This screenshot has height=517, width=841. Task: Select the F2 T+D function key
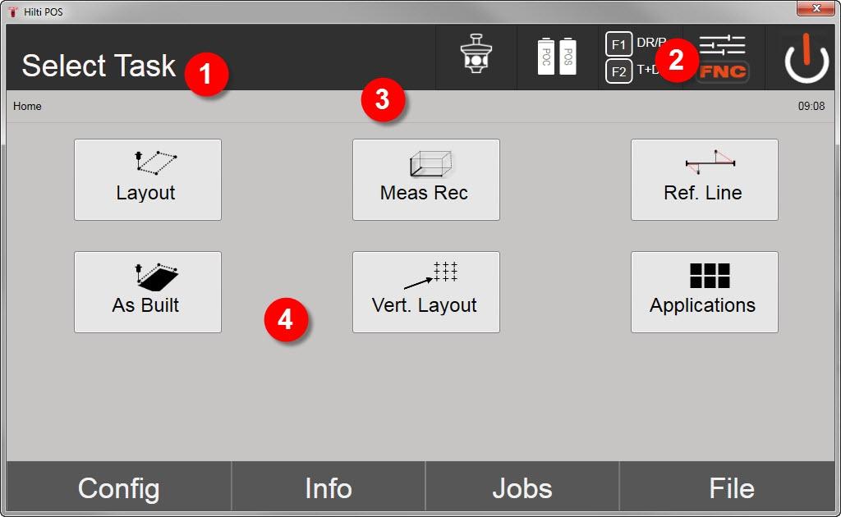coord(633,71)
